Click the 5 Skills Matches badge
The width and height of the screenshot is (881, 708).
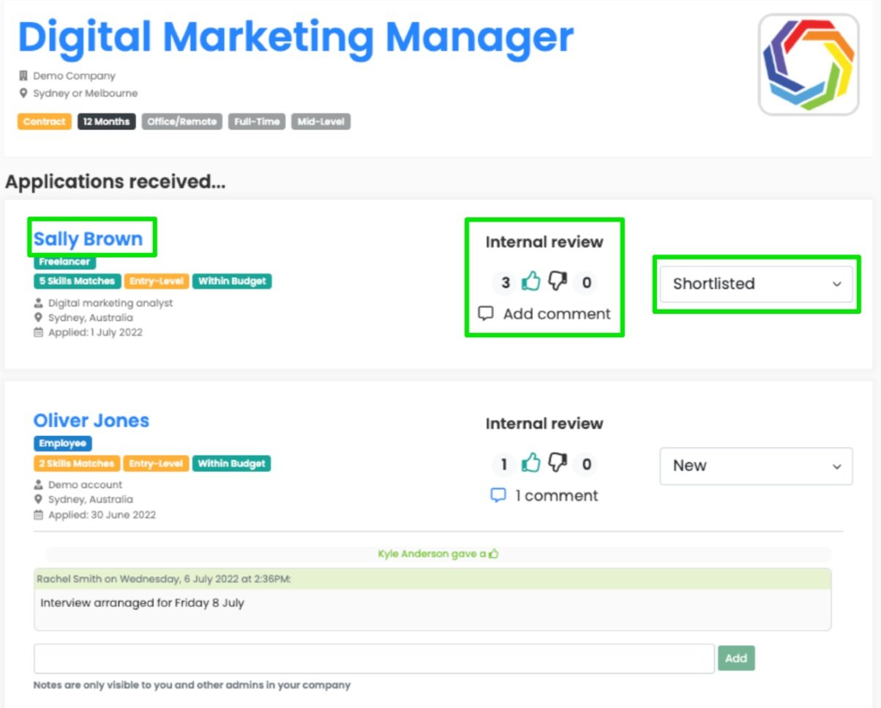tap(77, 281)
